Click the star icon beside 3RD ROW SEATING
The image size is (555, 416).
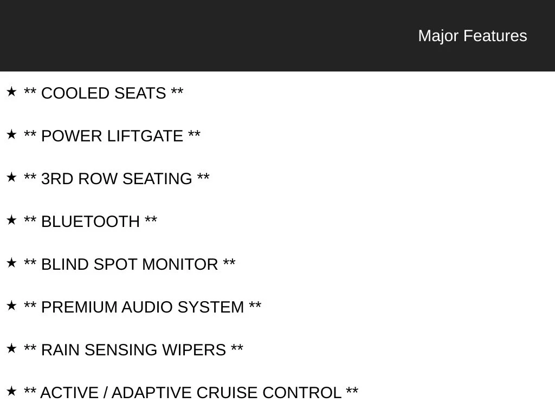point(11,178)
